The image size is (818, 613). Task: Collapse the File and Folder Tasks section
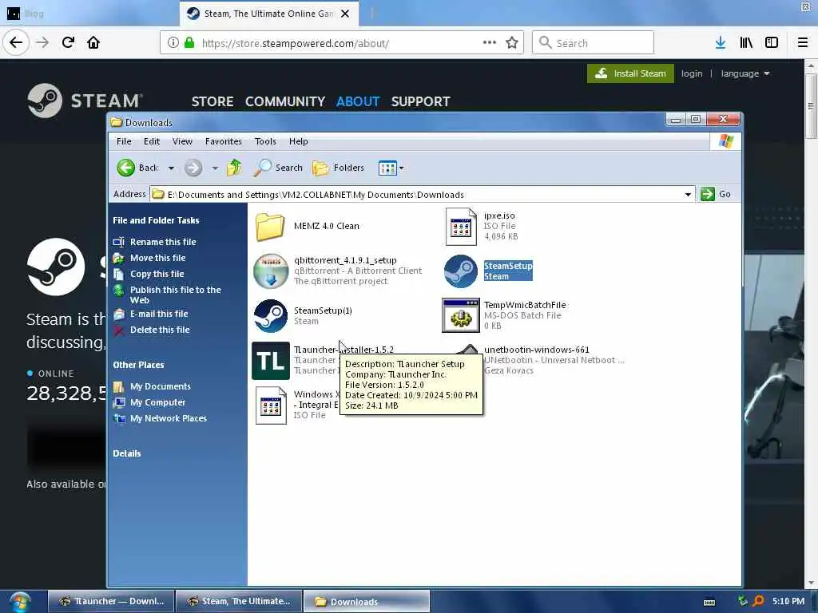156,220
